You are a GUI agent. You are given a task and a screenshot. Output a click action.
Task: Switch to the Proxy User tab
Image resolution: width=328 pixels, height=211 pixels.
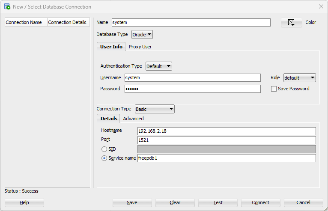click(x=140, y=47)
